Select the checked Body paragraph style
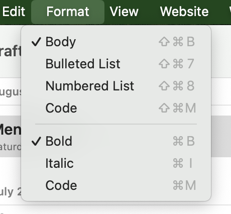 point(116,42)
